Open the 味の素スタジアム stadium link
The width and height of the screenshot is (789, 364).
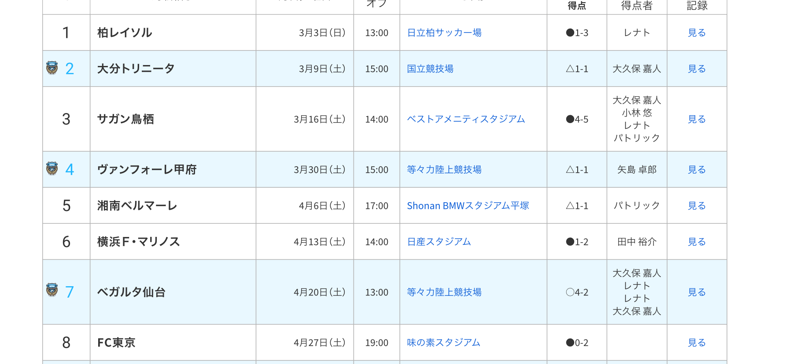(443, 342)
